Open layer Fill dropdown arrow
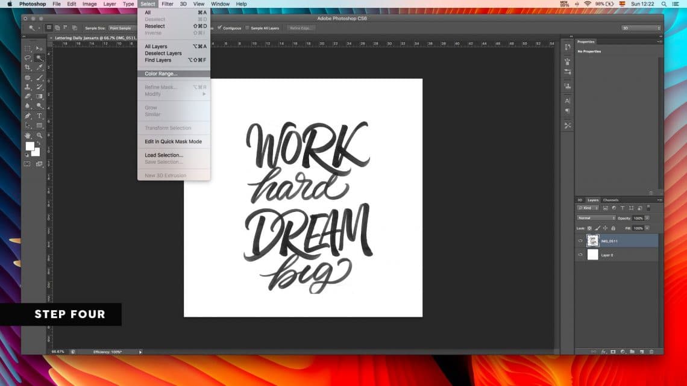This screenshot has width=687, height=386. click(x=647, y=228)
